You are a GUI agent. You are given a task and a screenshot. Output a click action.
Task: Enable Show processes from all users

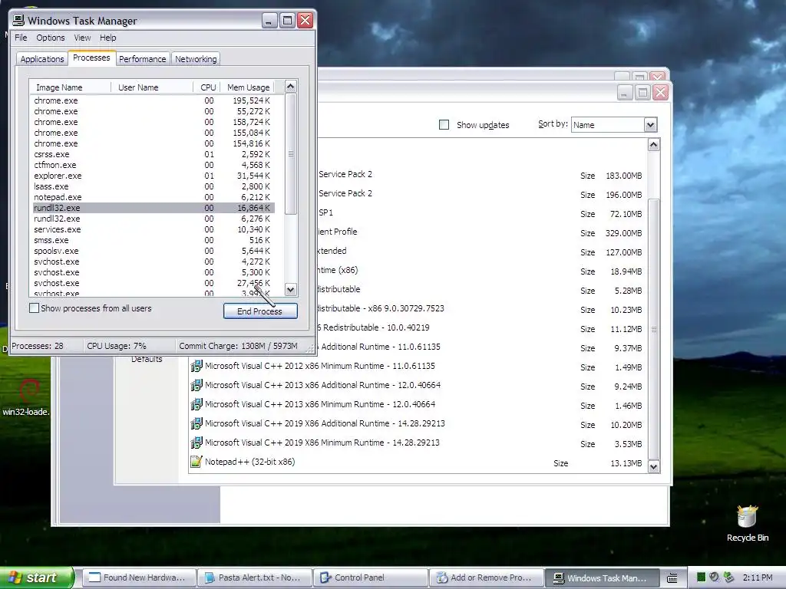pyautogui.click(x=34, y=308)
